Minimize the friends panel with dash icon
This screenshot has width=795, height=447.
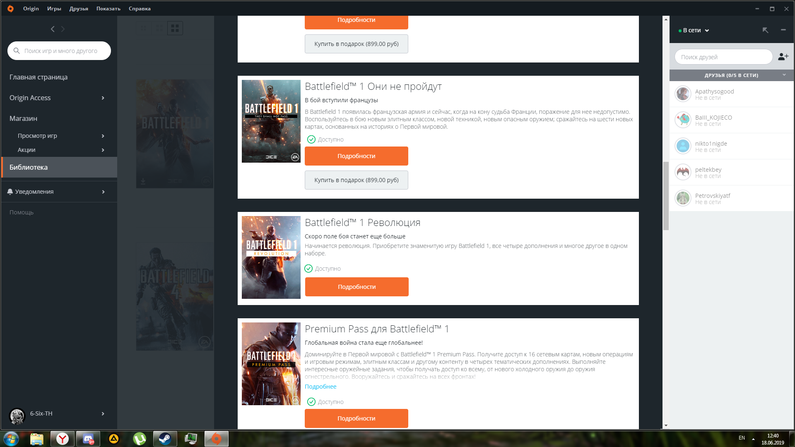[783, 30]
